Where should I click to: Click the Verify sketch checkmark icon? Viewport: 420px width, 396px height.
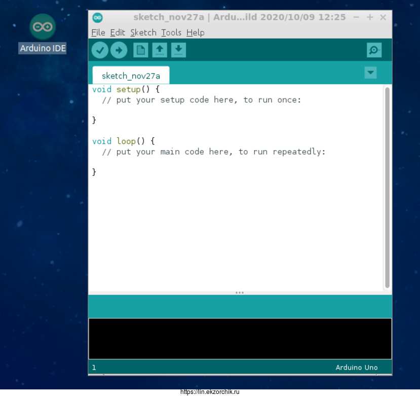point(100,50)
